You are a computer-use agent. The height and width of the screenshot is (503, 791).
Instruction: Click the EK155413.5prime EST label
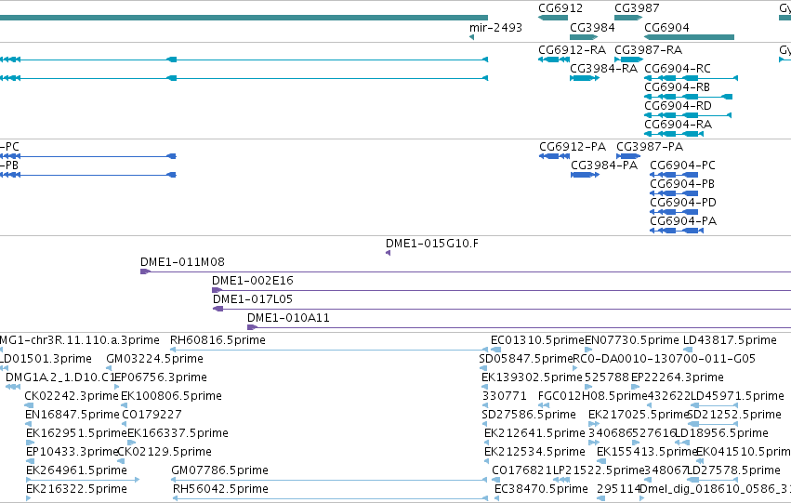[647, 453]
